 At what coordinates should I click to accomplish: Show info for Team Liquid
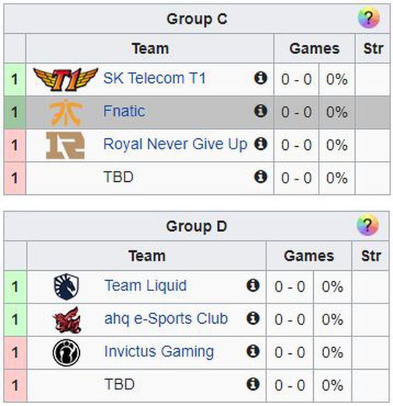pyautogui.click(x=252, y=286)
